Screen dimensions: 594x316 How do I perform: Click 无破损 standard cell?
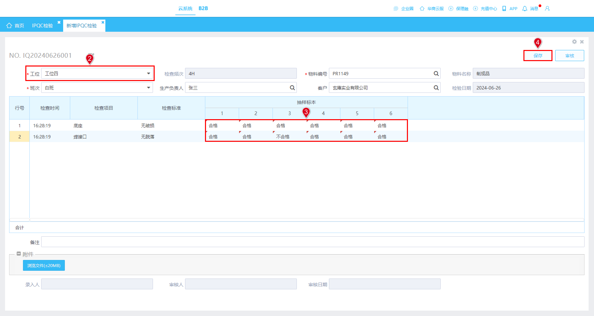tap(171, 125)
